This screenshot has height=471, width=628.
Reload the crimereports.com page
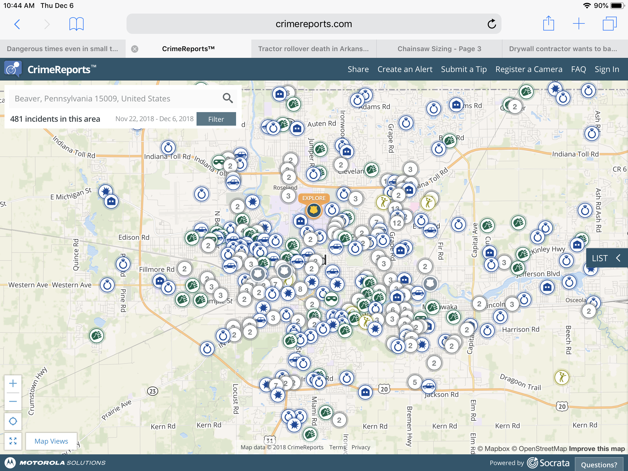click(491, 24)
